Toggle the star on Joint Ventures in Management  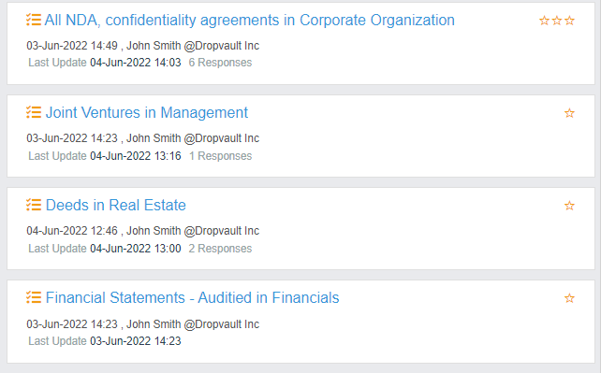pyautogui.click(x=569, y=113)
